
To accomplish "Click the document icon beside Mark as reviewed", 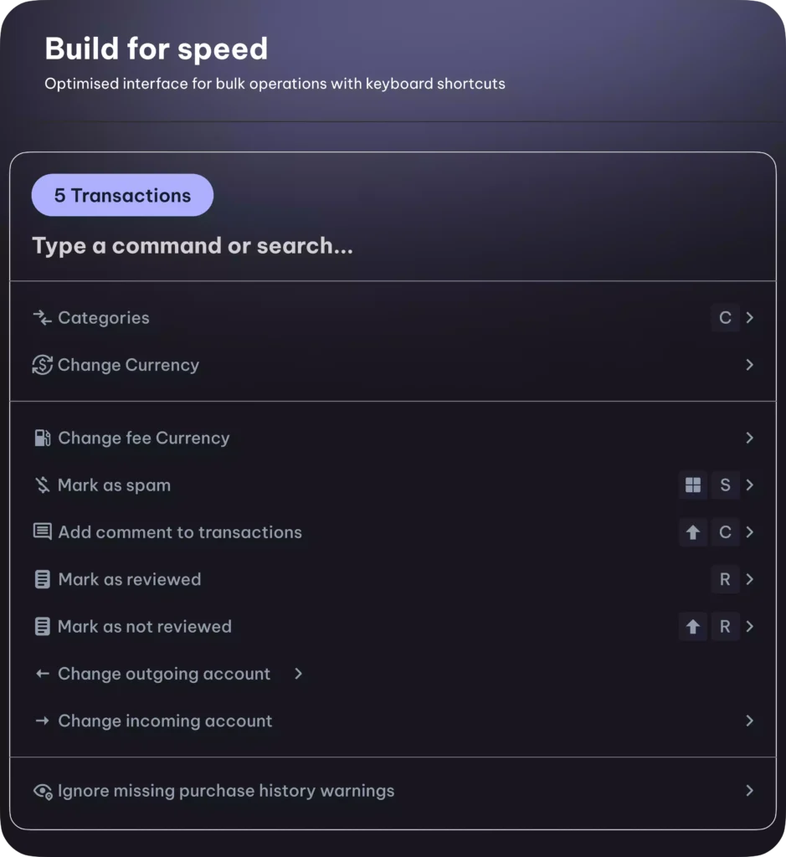I will coord(42,579).
